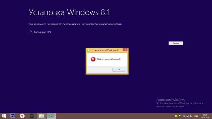This screenshot has width=212, height=119.
Task: Open the Windows Start button
Action: (x=4, y=116)
